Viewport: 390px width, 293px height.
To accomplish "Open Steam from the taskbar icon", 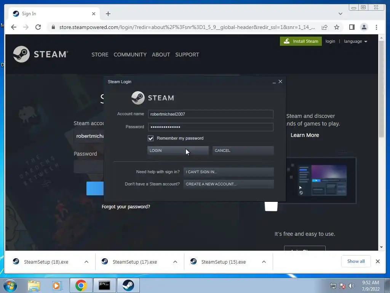I will 128,285.
